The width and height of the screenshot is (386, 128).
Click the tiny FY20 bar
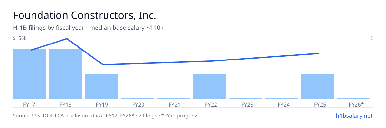(137, 98)
